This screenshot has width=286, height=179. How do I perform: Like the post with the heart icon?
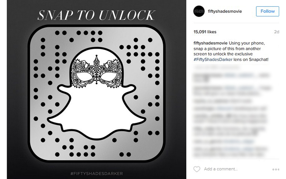pos(197,169)
